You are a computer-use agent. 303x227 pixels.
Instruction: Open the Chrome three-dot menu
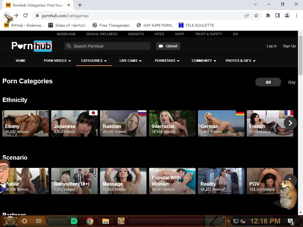point(296,15)
